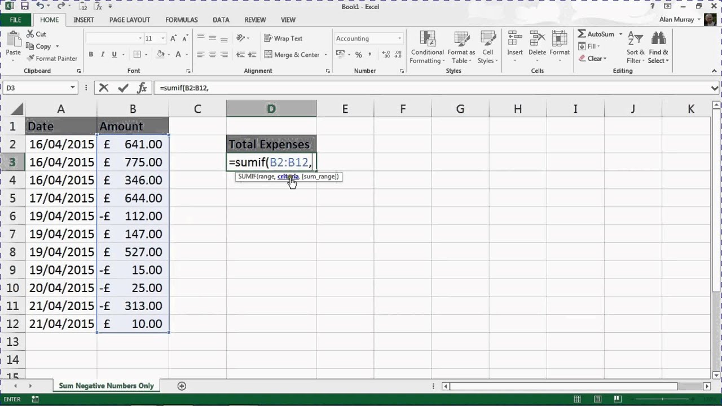This screenshot has height=406, width=722.
Task: Expand Copy options arrow
Action: [x=57, y=47]
